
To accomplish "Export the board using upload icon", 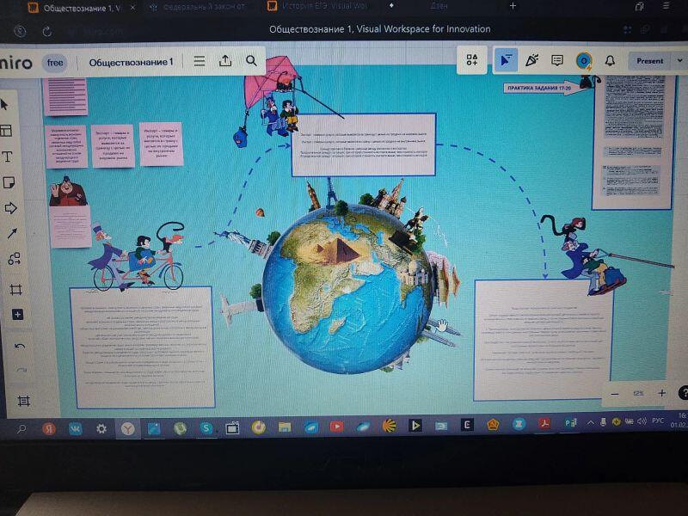I will click(225, 61).
